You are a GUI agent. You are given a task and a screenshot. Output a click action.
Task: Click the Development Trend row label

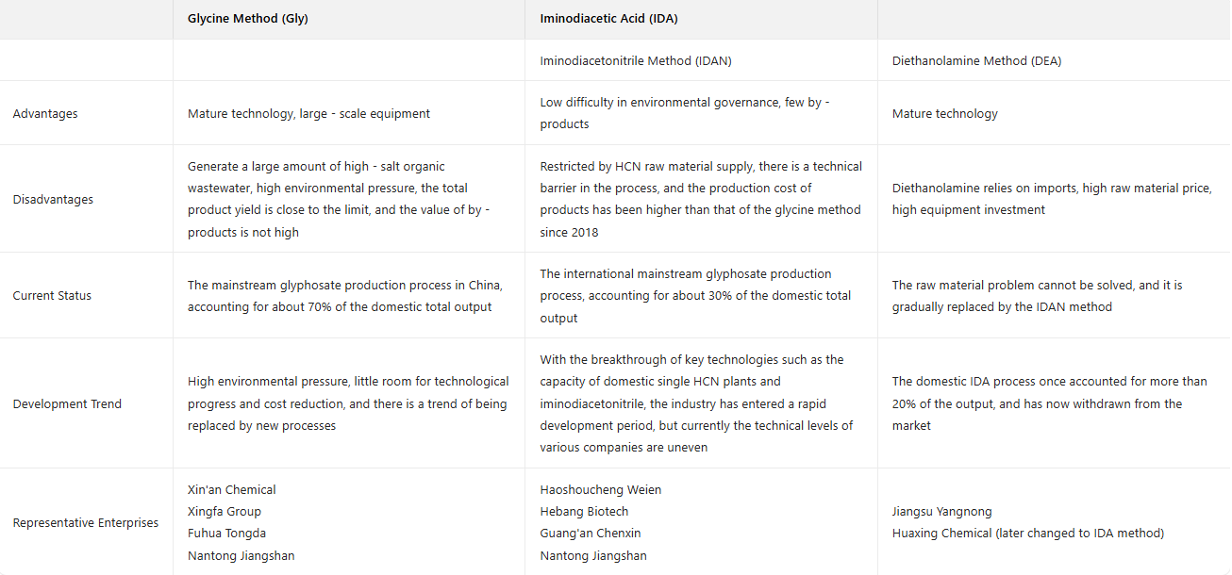(67, 404)
